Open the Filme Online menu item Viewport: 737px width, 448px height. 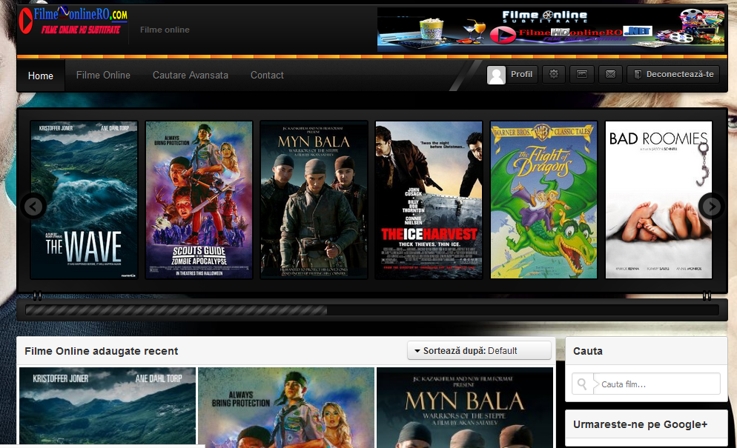(x=103, y=75)
